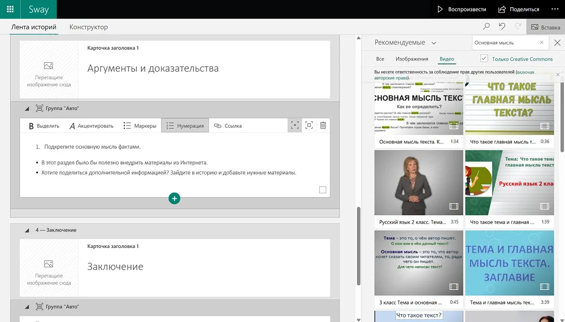The image size is (565, 322).
Task: Click the Sway logo
Action: [38, 10]
